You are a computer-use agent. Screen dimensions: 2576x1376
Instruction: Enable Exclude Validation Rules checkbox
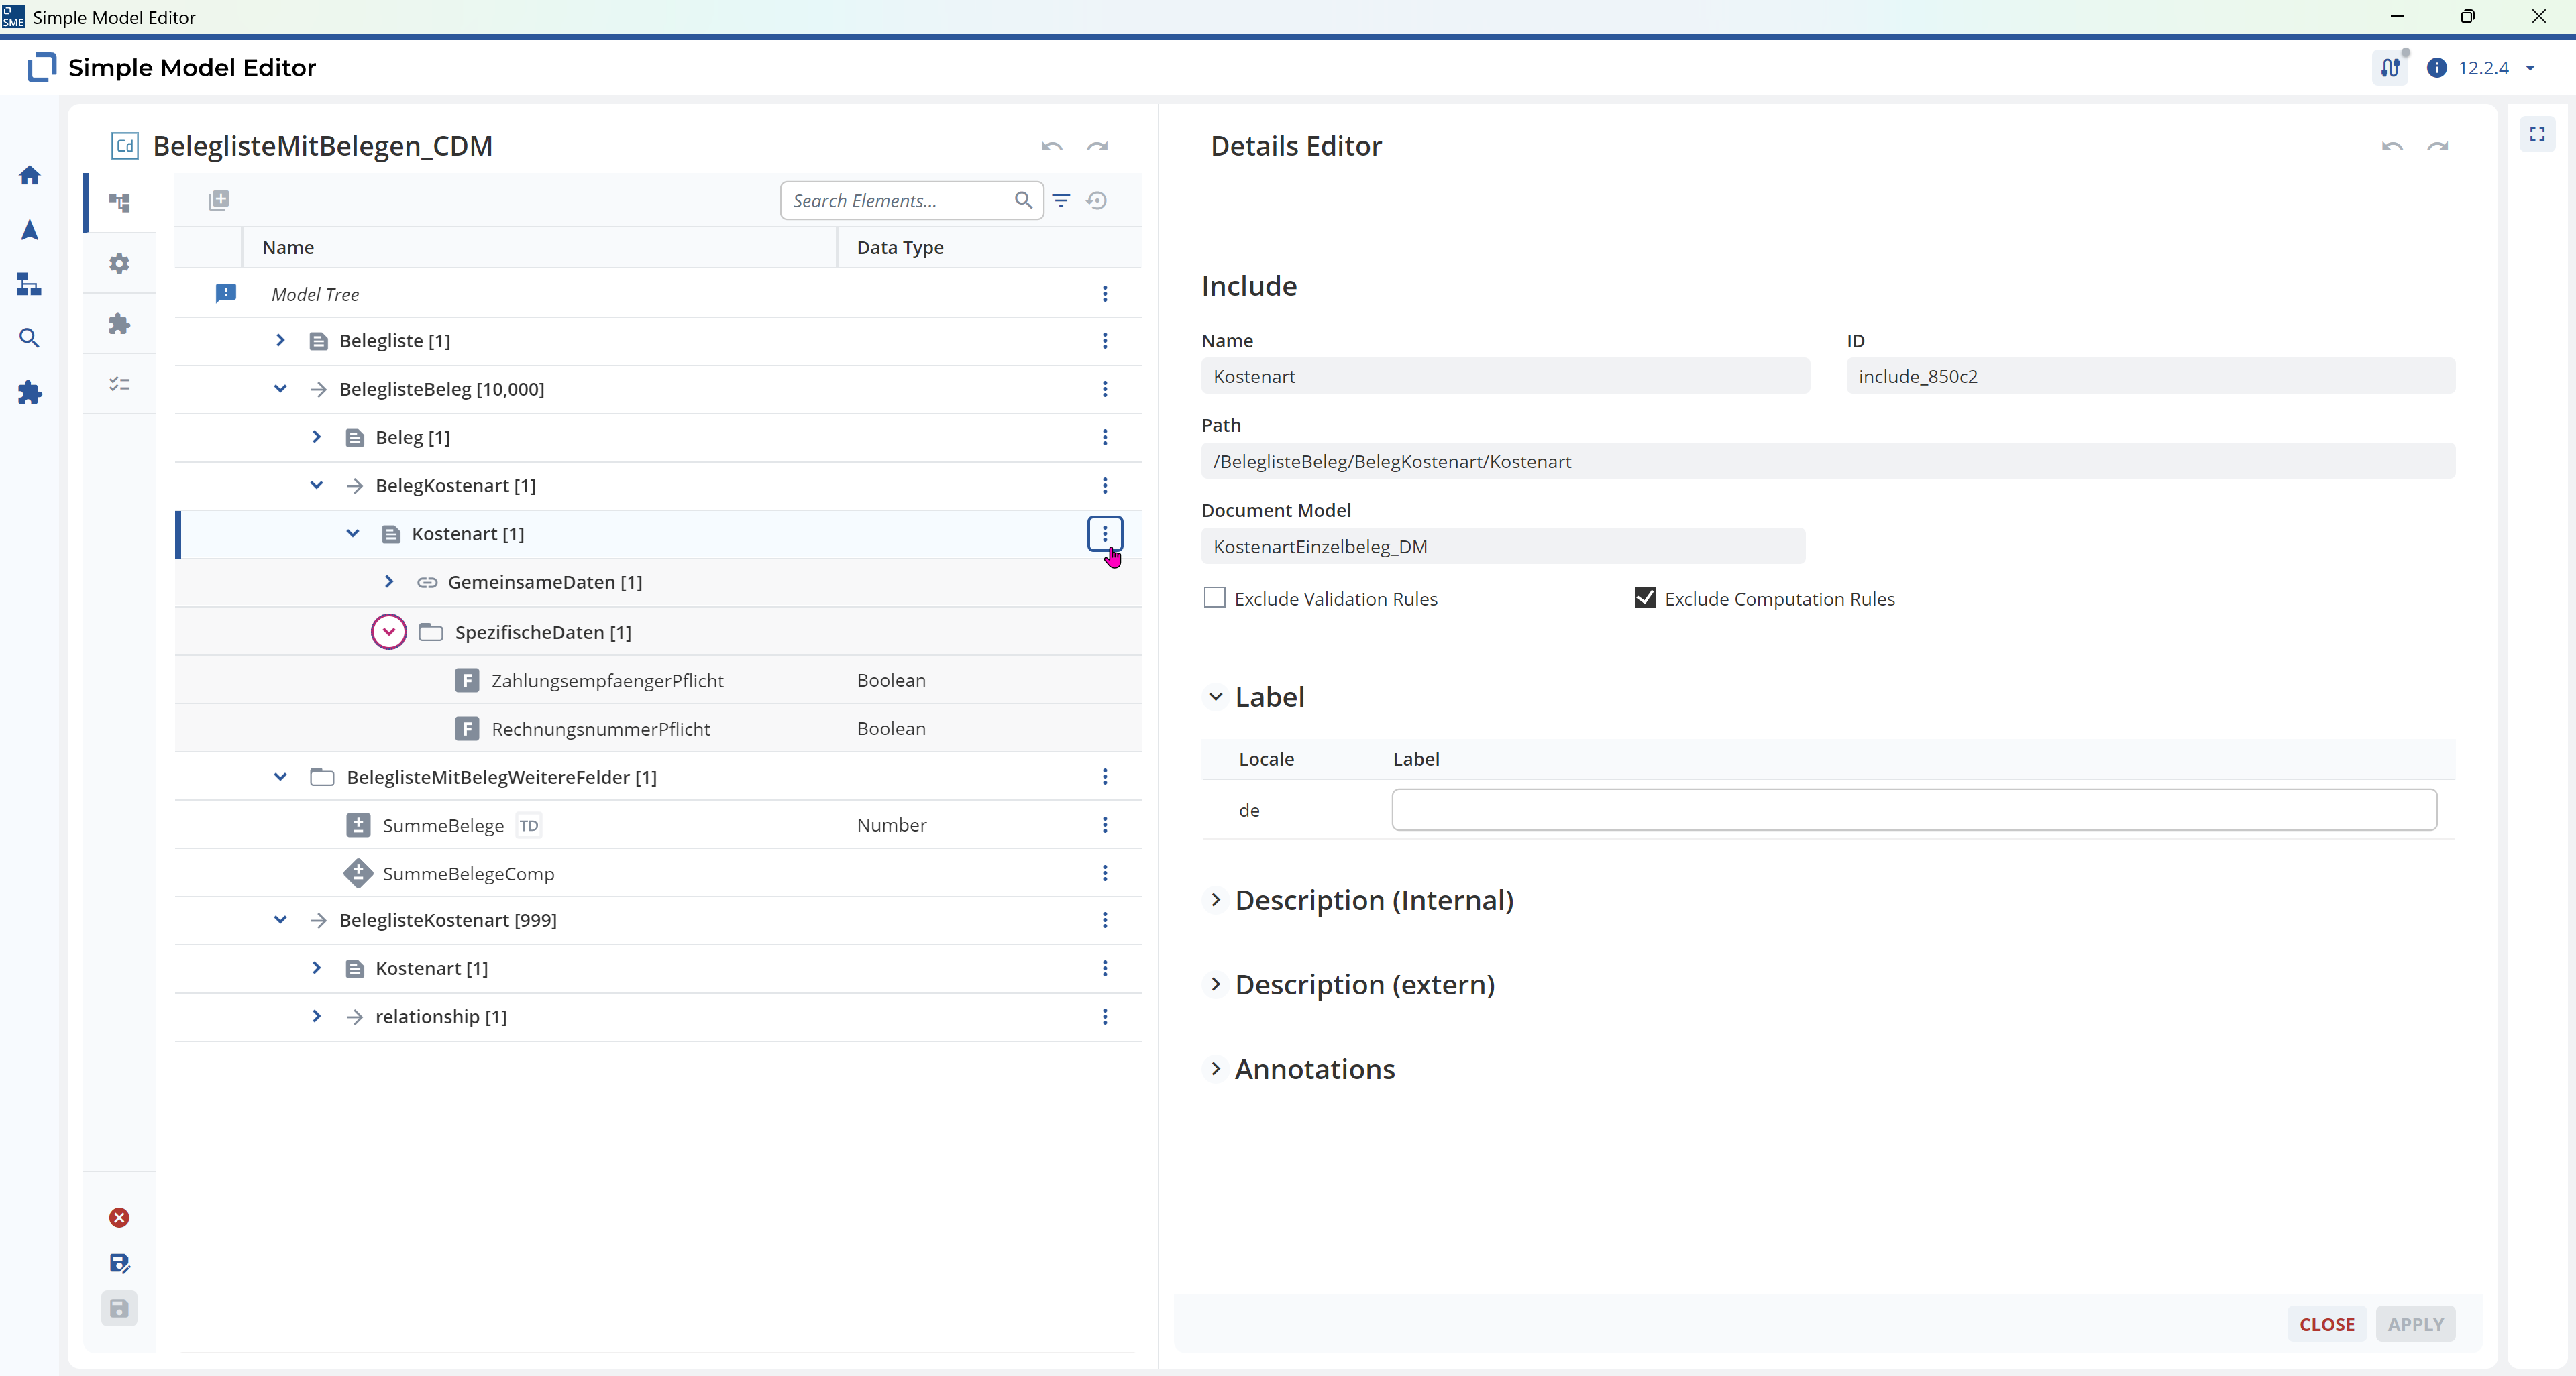point(1215,597)
